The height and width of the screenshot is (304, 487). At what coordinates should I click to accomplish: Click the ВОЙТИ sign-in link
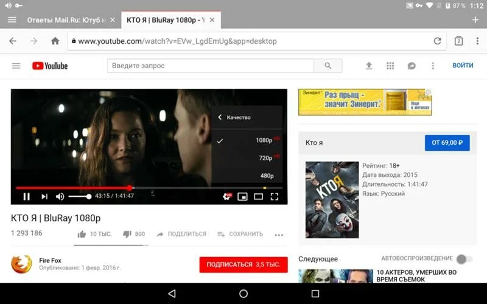(x=463, y=66)
